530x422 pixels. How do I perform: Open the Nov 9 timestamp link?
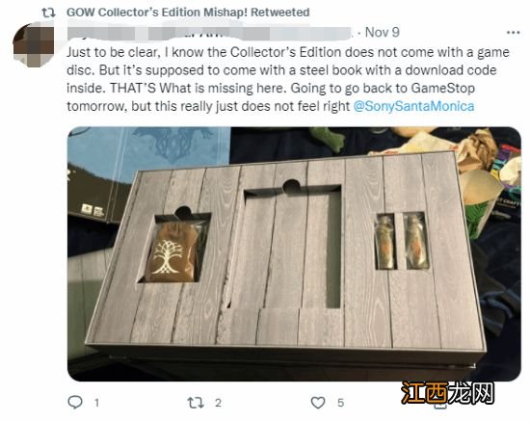click(383, 33)
